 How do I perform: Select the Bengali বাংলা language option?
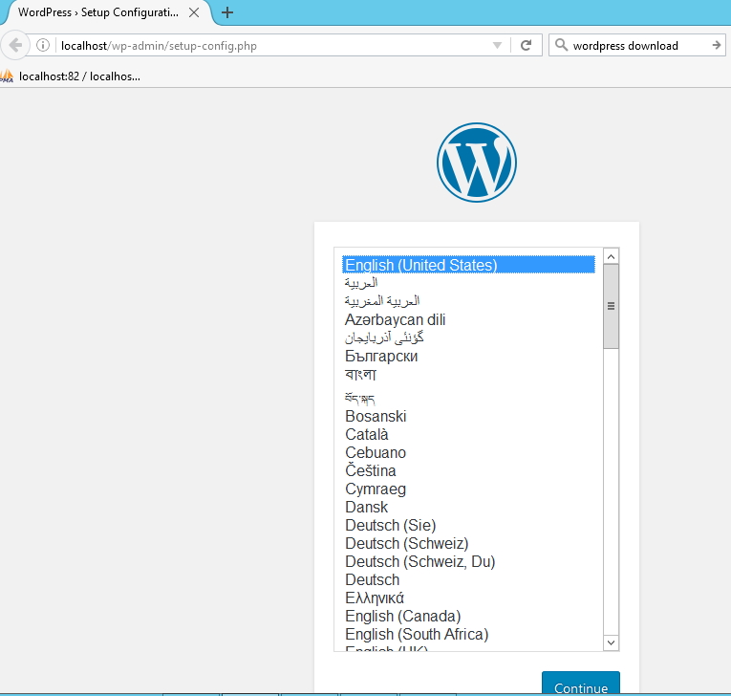click(468, 375)
